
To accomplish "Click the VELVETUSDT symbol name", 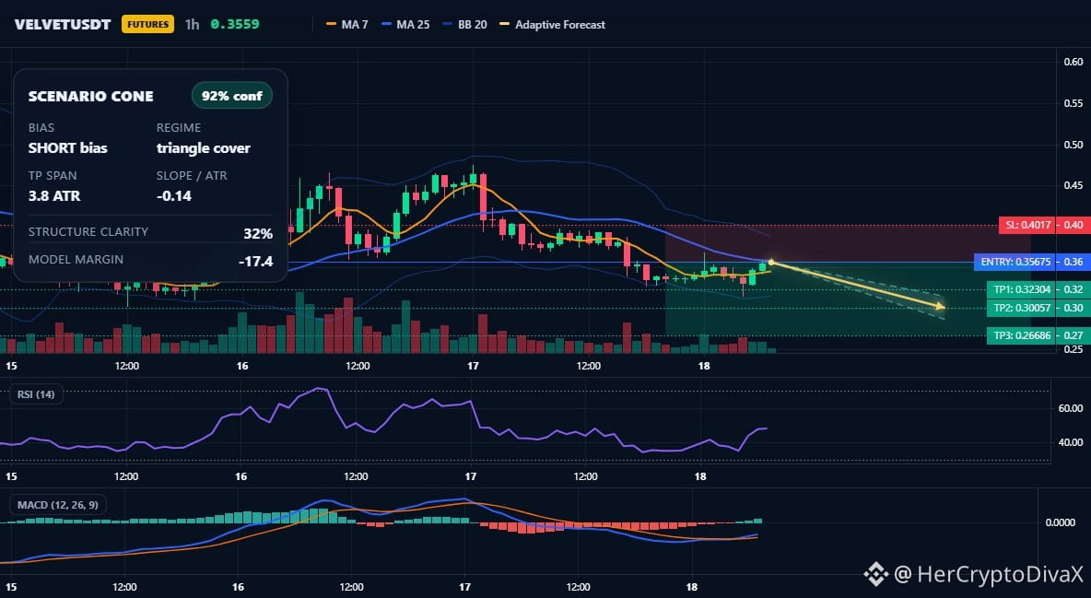I will tap(63, 24).
